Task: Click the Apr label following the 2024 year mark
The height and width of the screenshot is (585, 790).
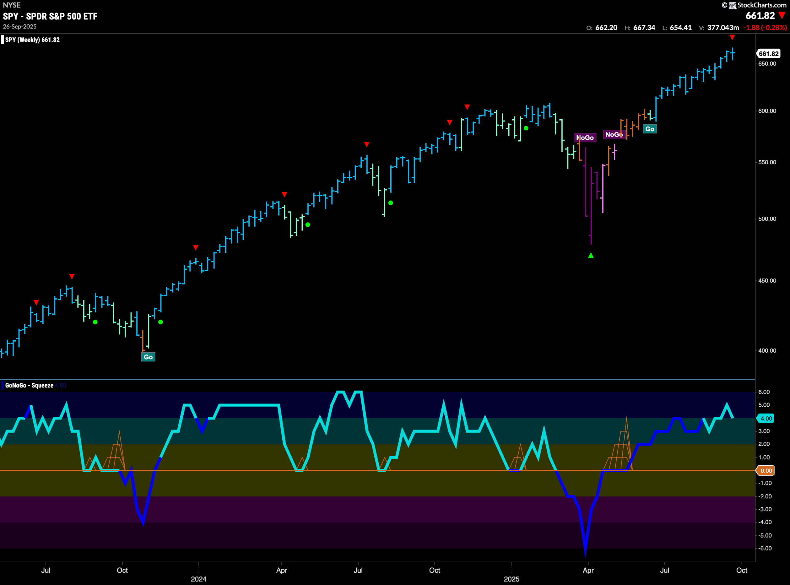Action: [x=282, y=570]
